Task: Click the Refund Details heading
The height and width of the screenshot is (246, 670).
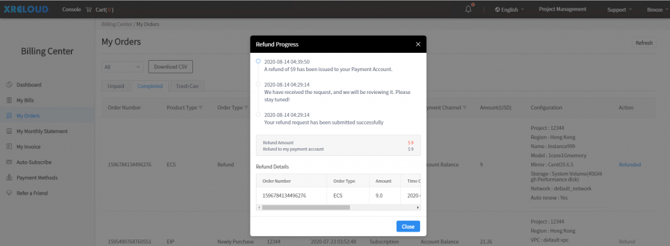Action: point(273,166)
